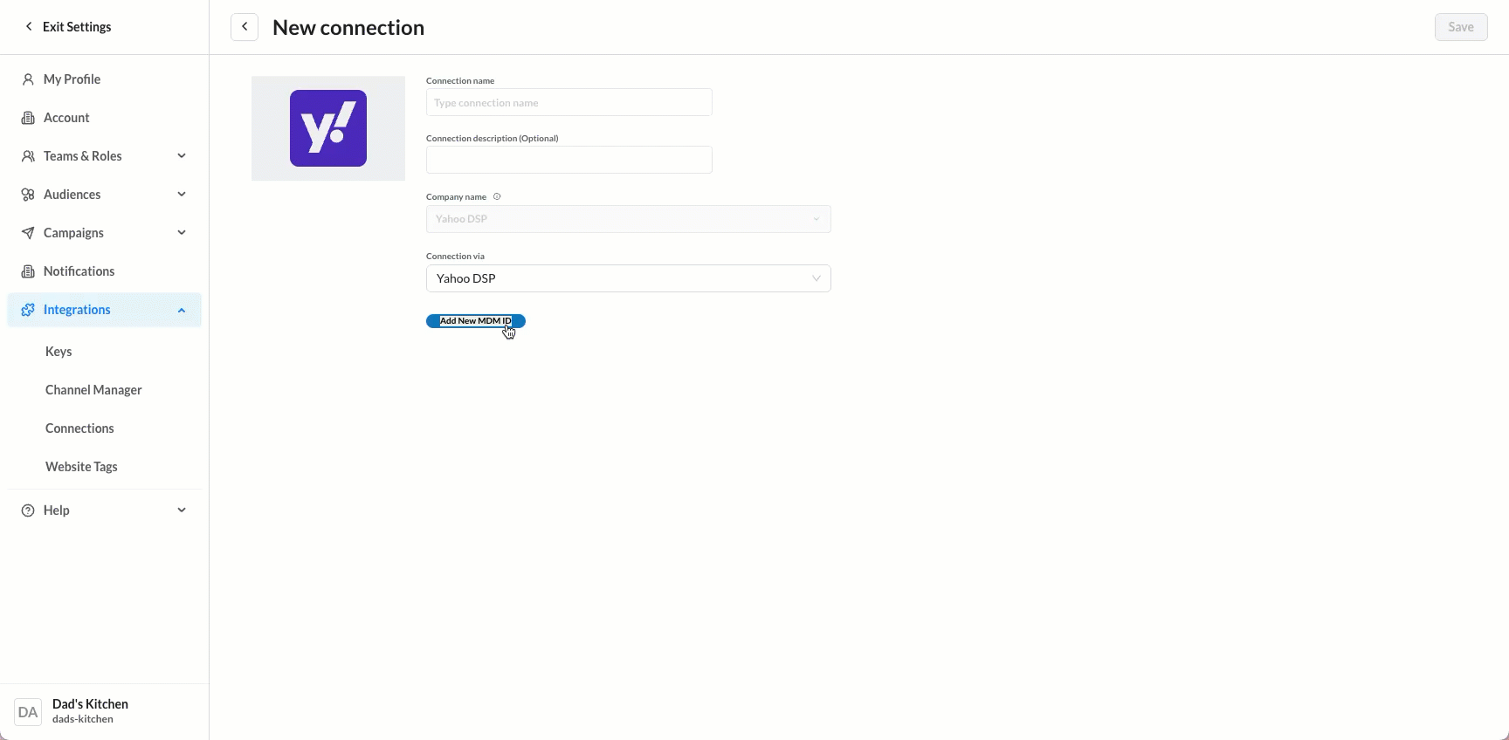Screen dimensions: 1509x740
Task: Click the Audiences sidebar icon
Action: (x=28, y=195)
